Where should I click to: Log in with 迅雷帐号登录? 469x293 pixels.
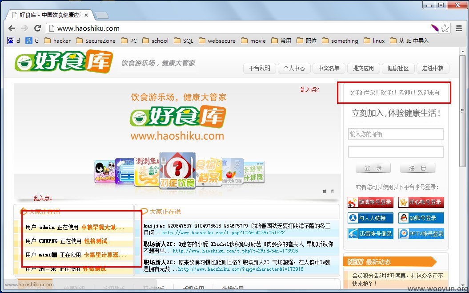(x=370, y=233)
